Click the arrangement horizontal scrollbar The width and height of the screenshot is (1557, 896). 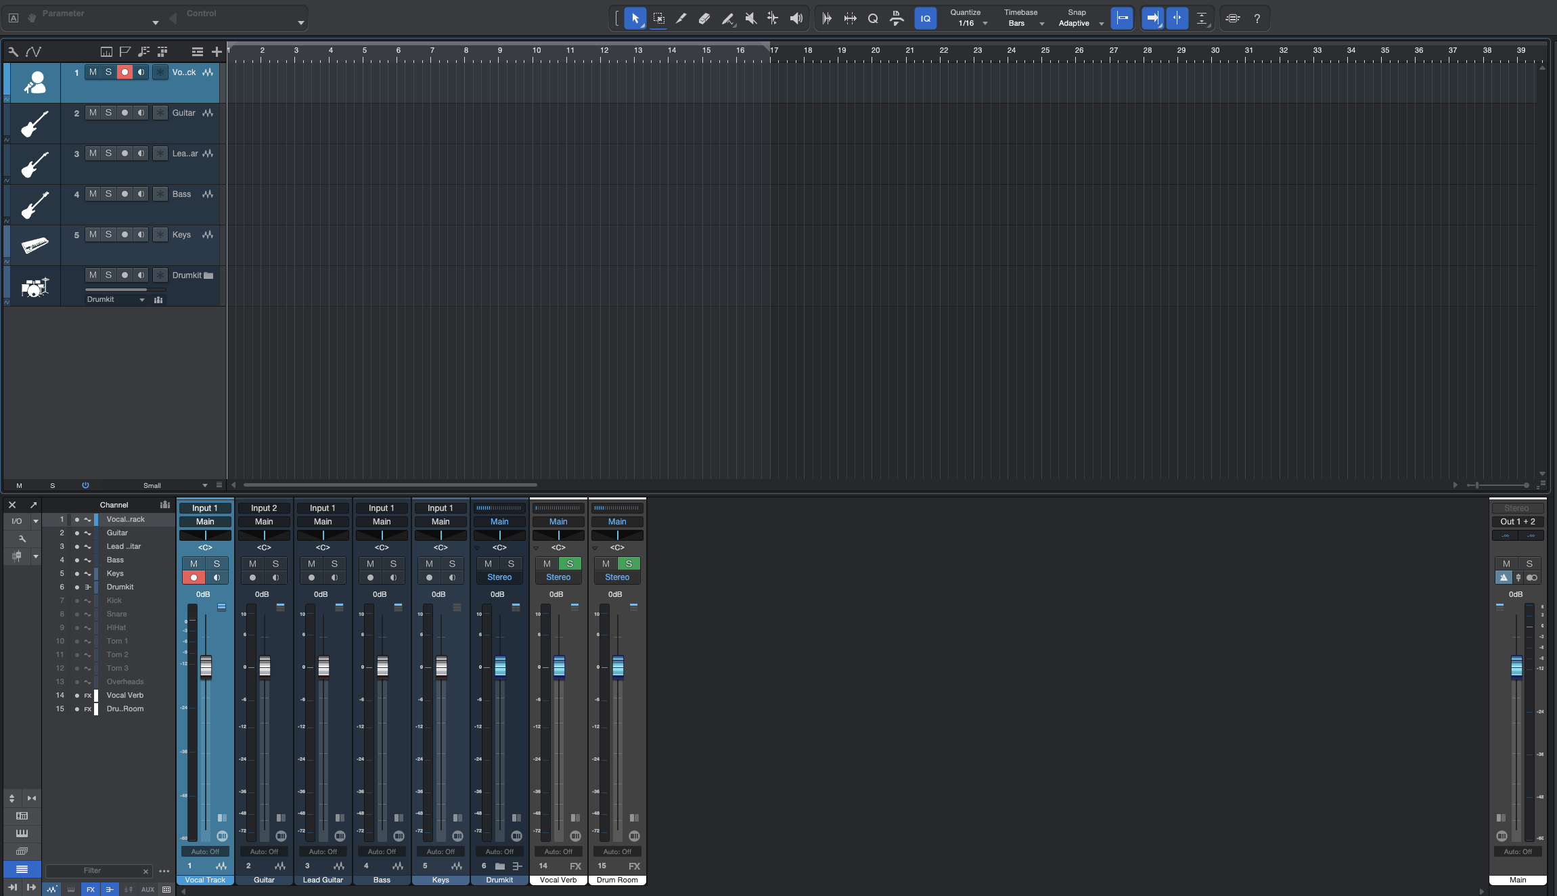click(x=390, y=485)
